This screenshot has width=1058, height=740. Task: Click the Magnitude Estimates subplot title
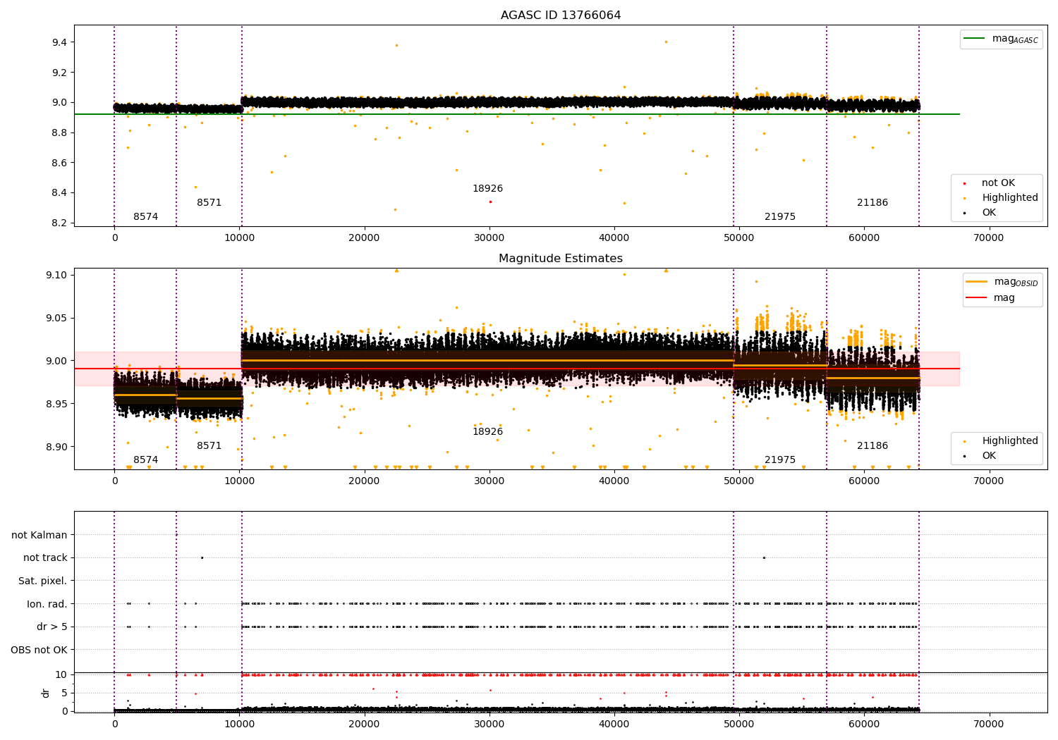tap(561, 259)
